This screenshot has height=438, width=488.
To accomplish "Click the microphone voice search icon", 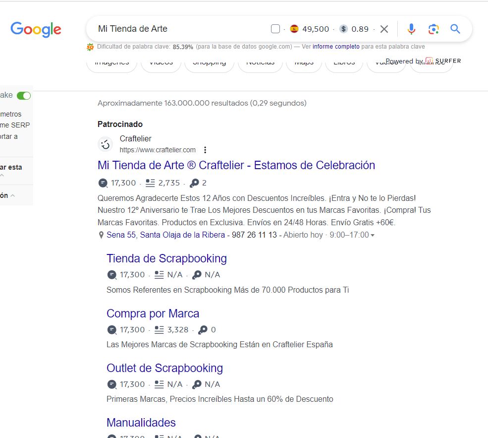I will click(x=411, y=29).
